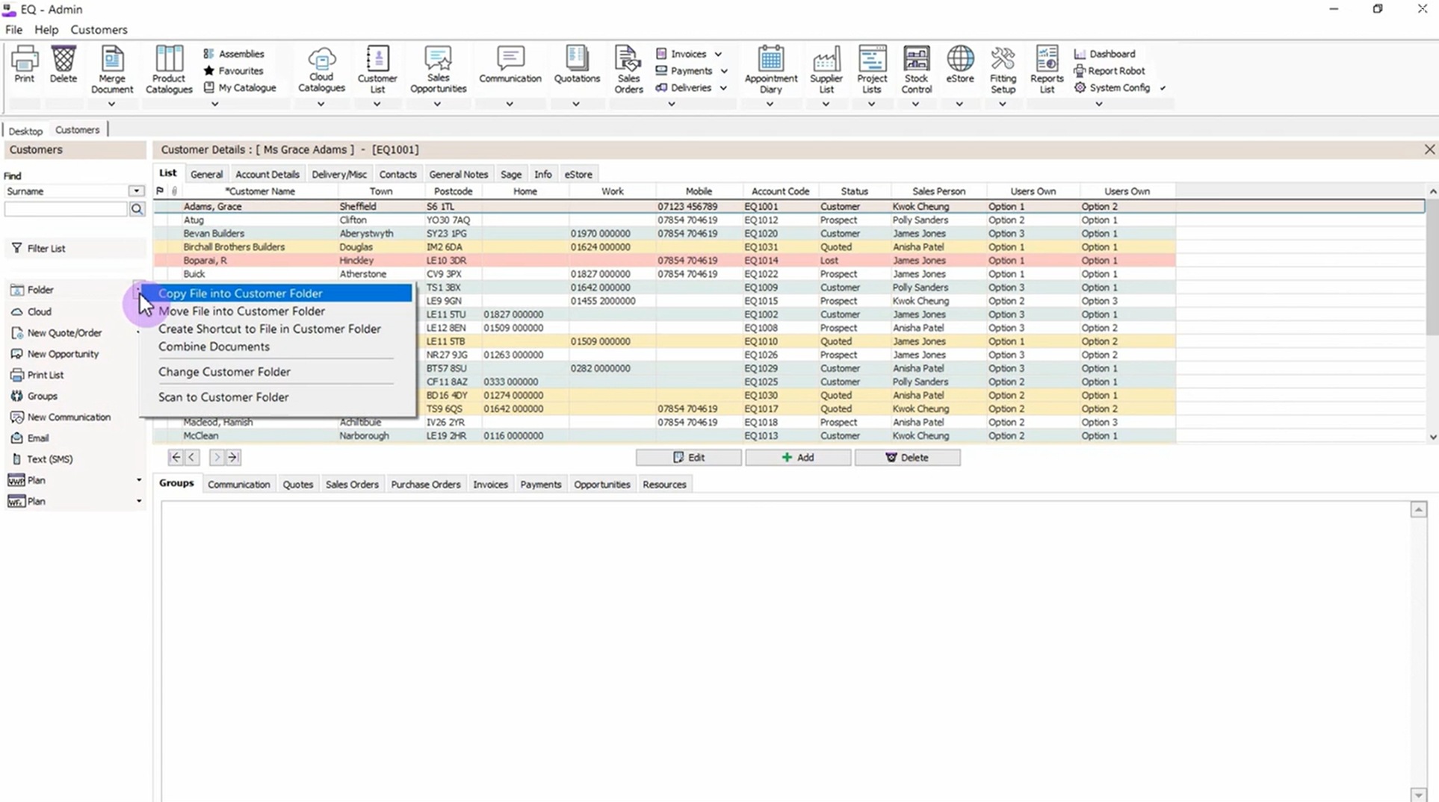Choose Copy File into Customer Folder
This screenshot has height=802, width=1439.
pos(276,293)
